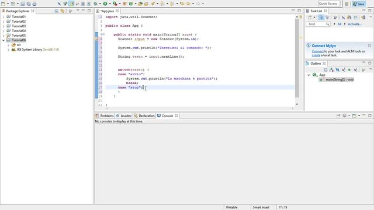
Task: Expand the Tutorial03 project
Action: (4, 26)
